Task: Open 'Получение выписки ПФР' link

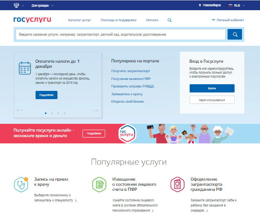Action: point(131,79)
